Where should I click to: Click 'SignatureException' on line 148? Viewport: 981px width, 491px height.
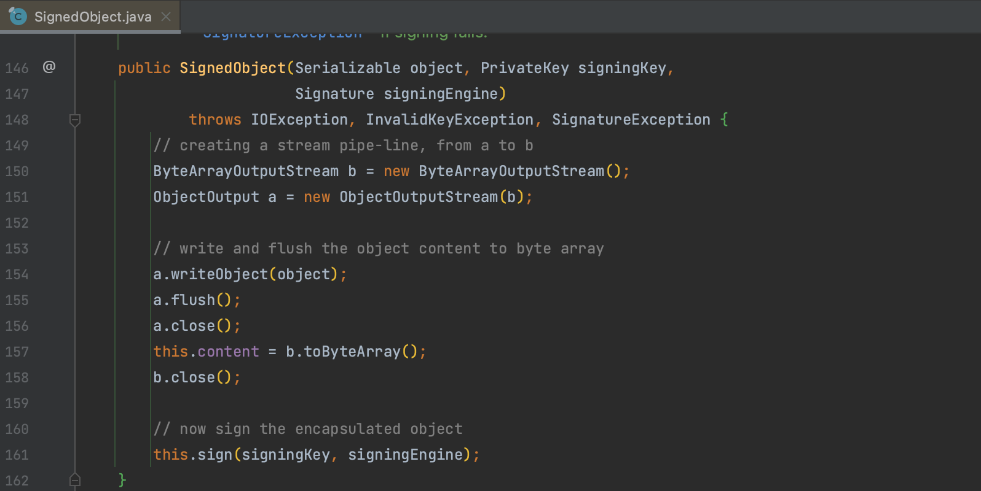coord(631,120)
